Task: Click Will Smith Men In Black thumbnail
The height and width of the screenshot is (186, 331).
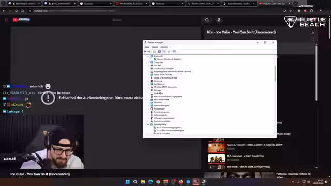Action: pyautogui.click(x=217, y=167)
